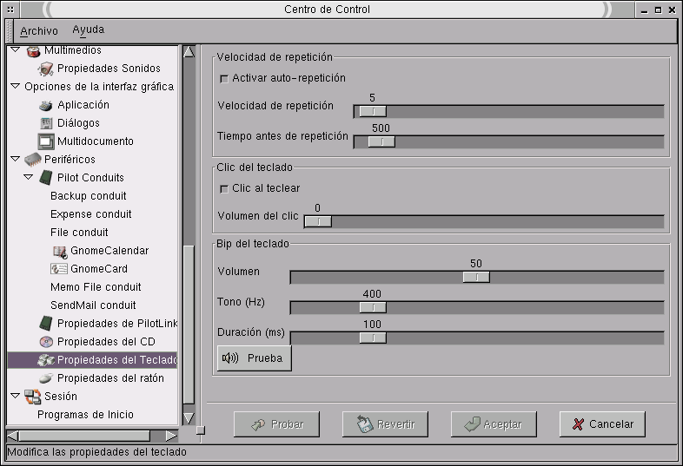Select Expense conduit in tree
Image resolution: width=683 pixels, height=466 pixels.
click(91, 214)
